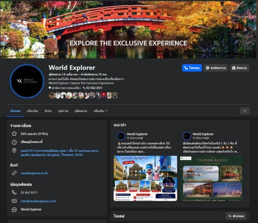The width and height of the screenshot is (258, 223).
Task: Click the star icon next to 92% recommend
Action: (14, 134)
